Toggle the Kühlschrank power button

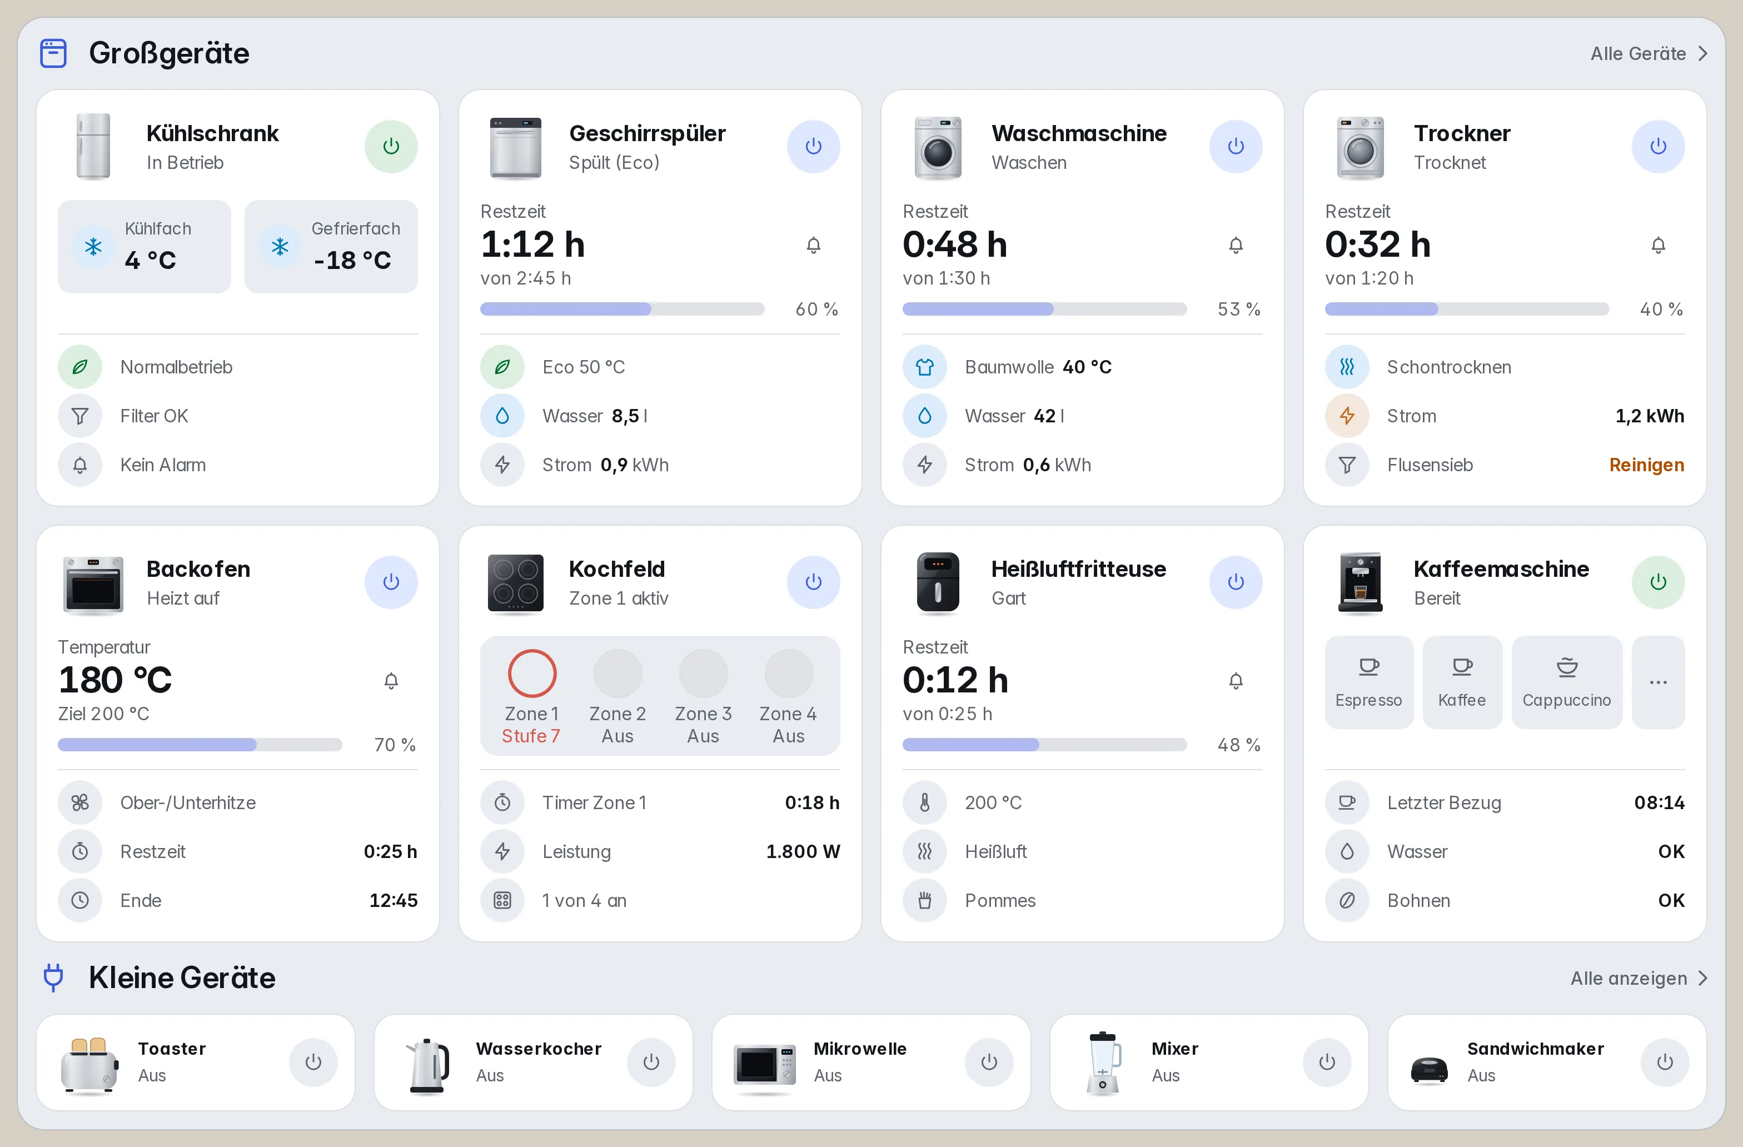click(391, 147)
